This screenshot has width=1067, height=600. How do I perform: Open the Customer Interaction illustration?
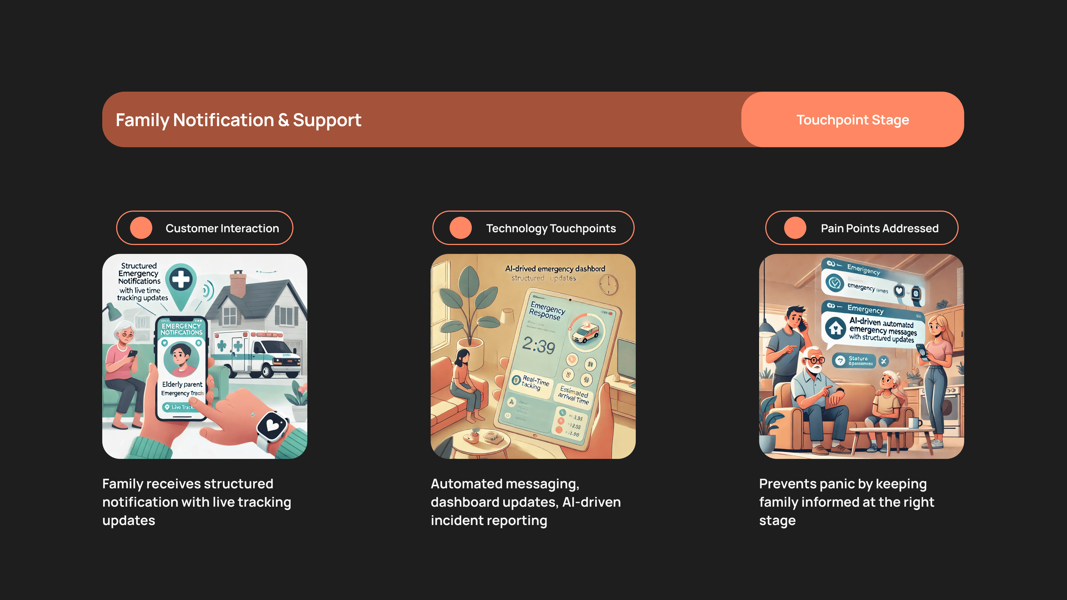tap(205, 356)
